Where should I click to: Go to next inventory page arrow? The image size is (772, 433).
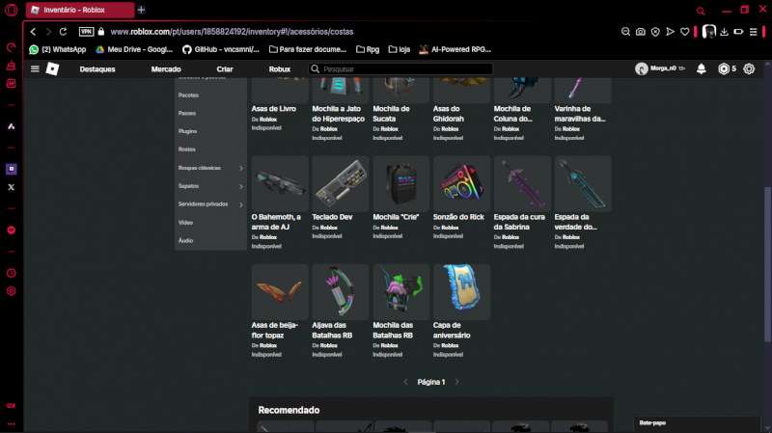(456, 382)
